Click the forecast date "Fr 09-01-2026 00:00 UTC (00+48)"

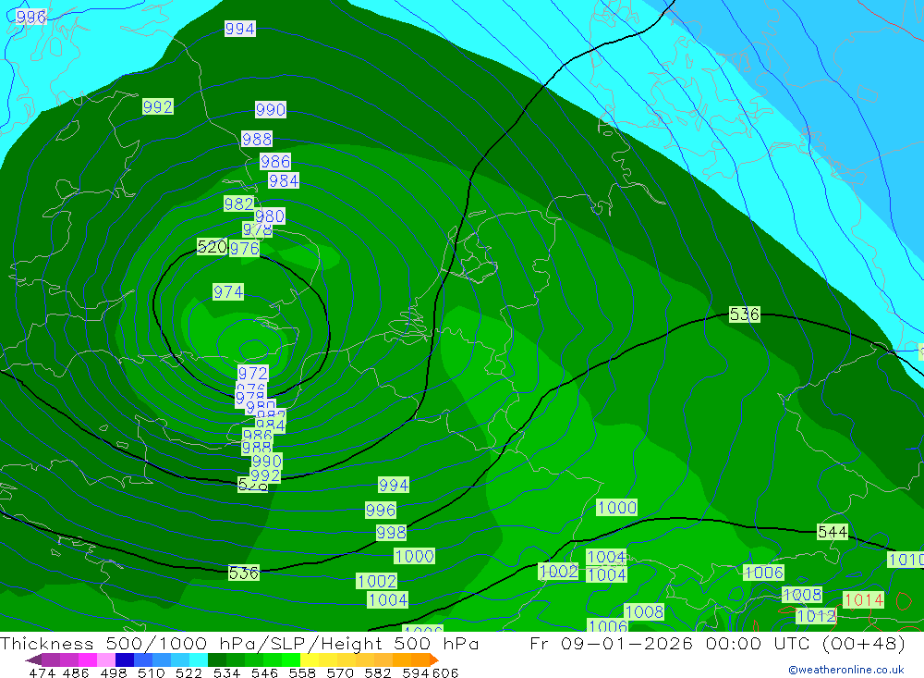tap(717, 643)
